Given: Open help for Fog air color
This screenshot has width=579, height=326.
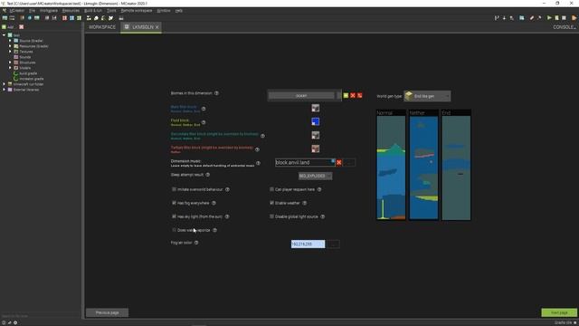Looking at the screenshot, I should coord(196,243).
